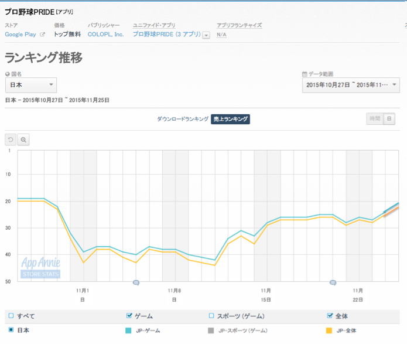The width and height of the screenshot is (407, 344).
Task: Click the JP-スポーツ (ゲーム) legend label
Action: coord(243,331)
